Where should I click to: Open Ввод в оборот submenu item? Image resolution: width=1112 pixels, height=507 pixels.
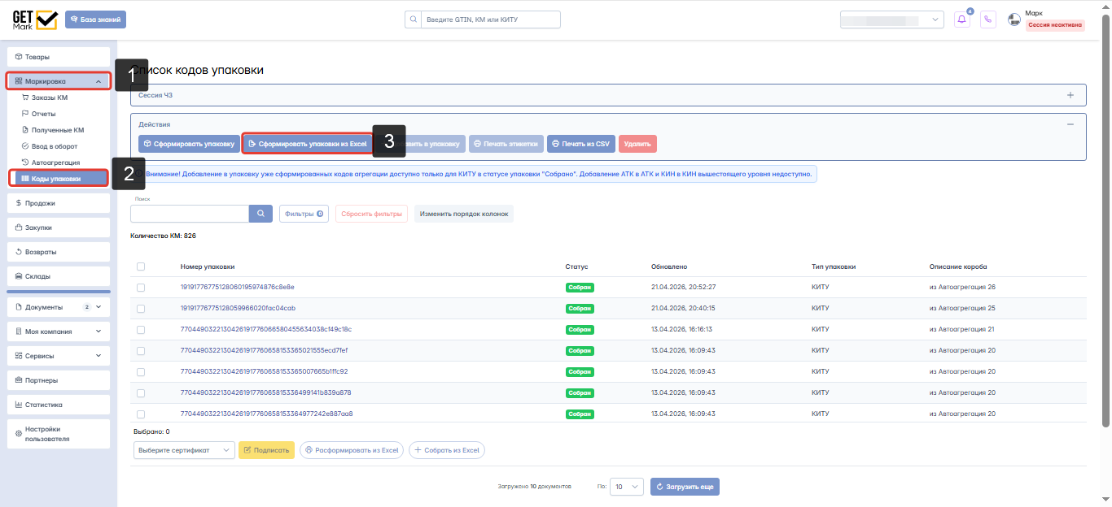55,146
